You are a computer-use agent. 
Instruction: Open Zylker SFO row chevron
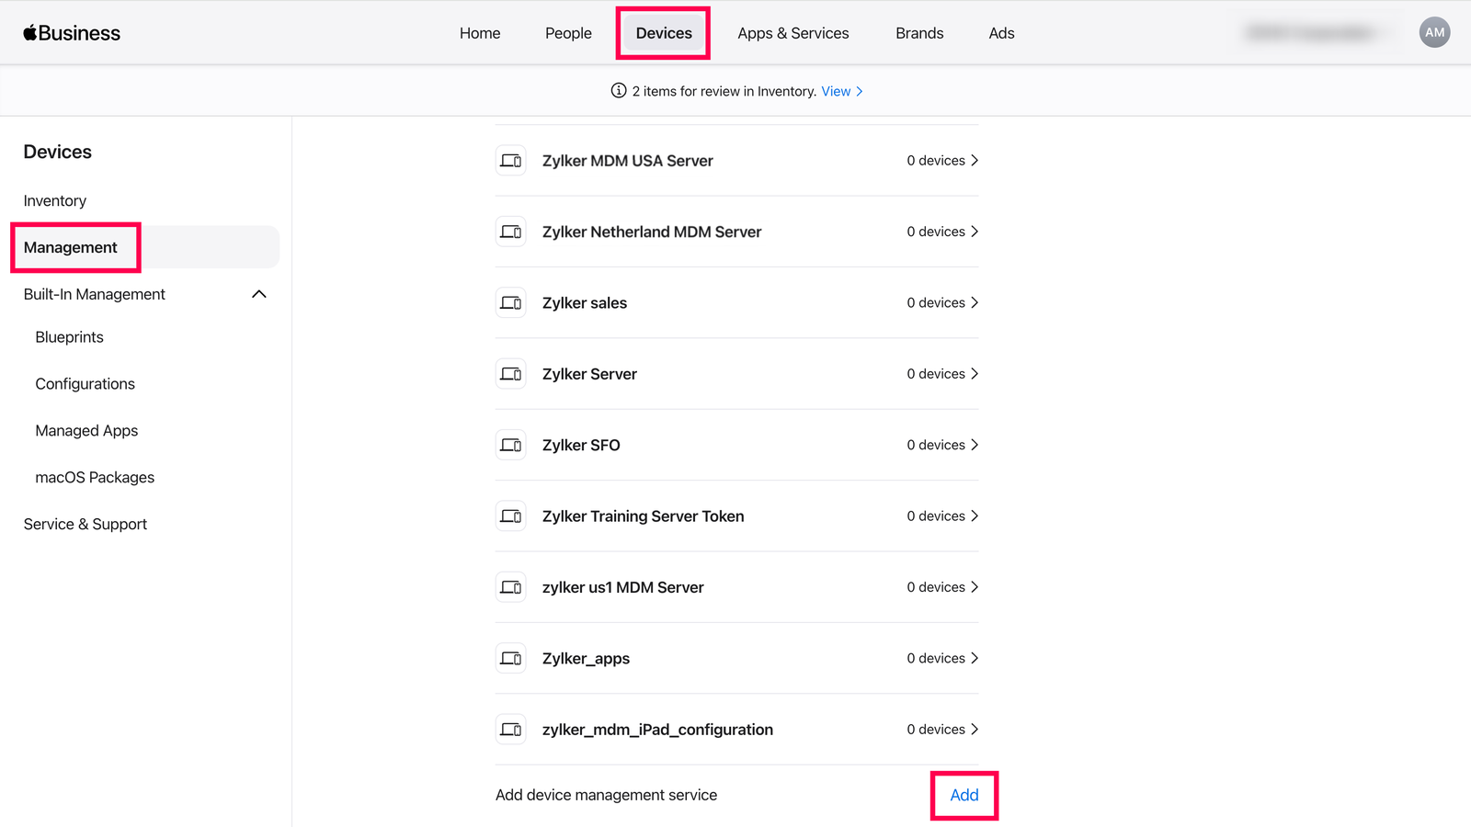pos(975,445)
